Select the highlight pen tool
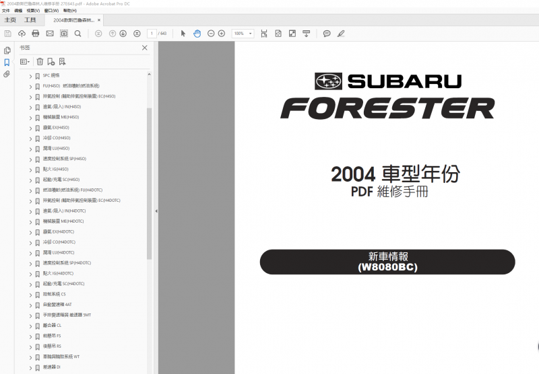Screen dimensions: 539x374 click(341, 34)
